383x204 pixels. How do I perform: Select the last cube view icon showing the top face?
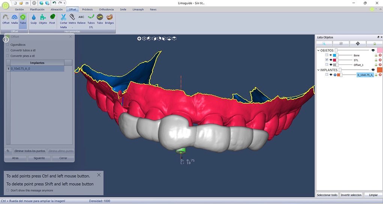click(174, 38)
